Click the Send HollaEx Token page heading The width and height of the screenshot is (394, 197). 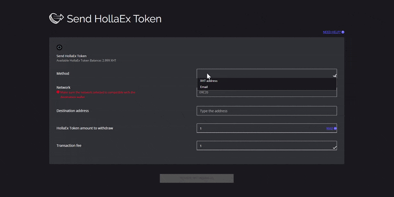point(114,19)
